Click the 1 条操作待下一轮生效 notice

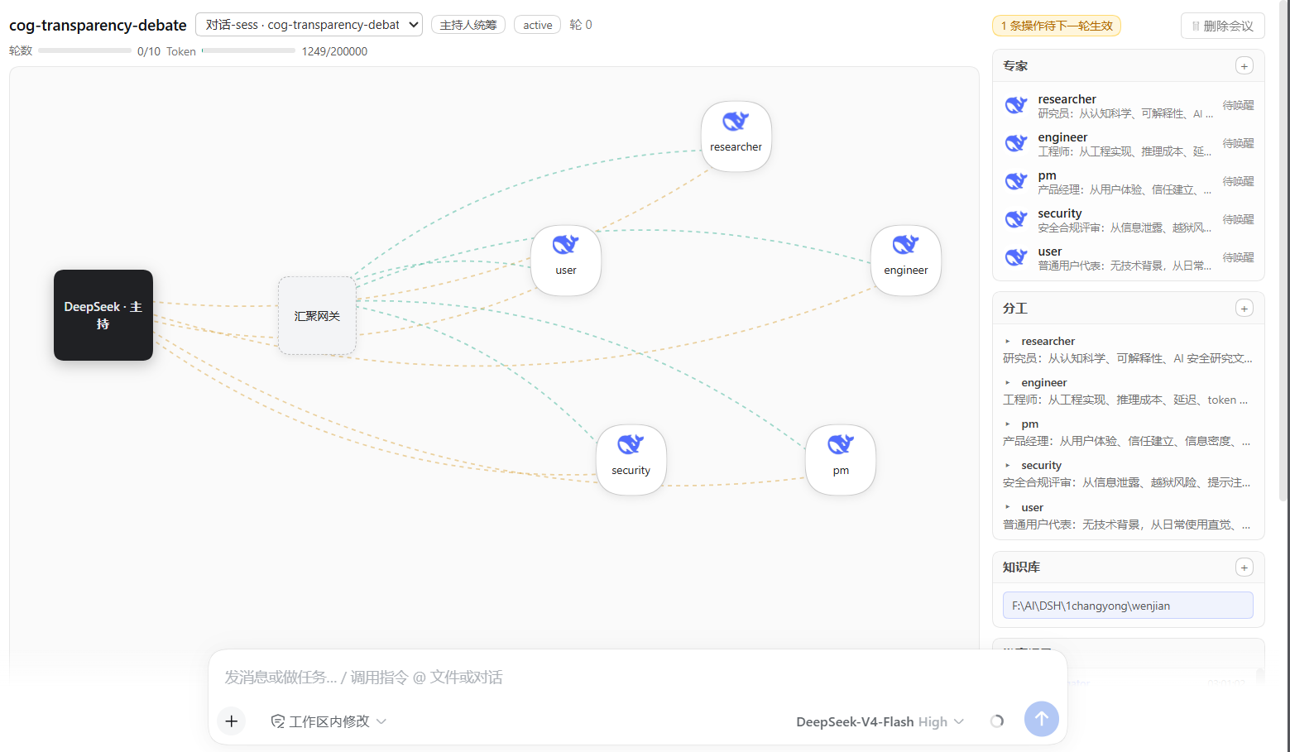tap(1057, 26)
